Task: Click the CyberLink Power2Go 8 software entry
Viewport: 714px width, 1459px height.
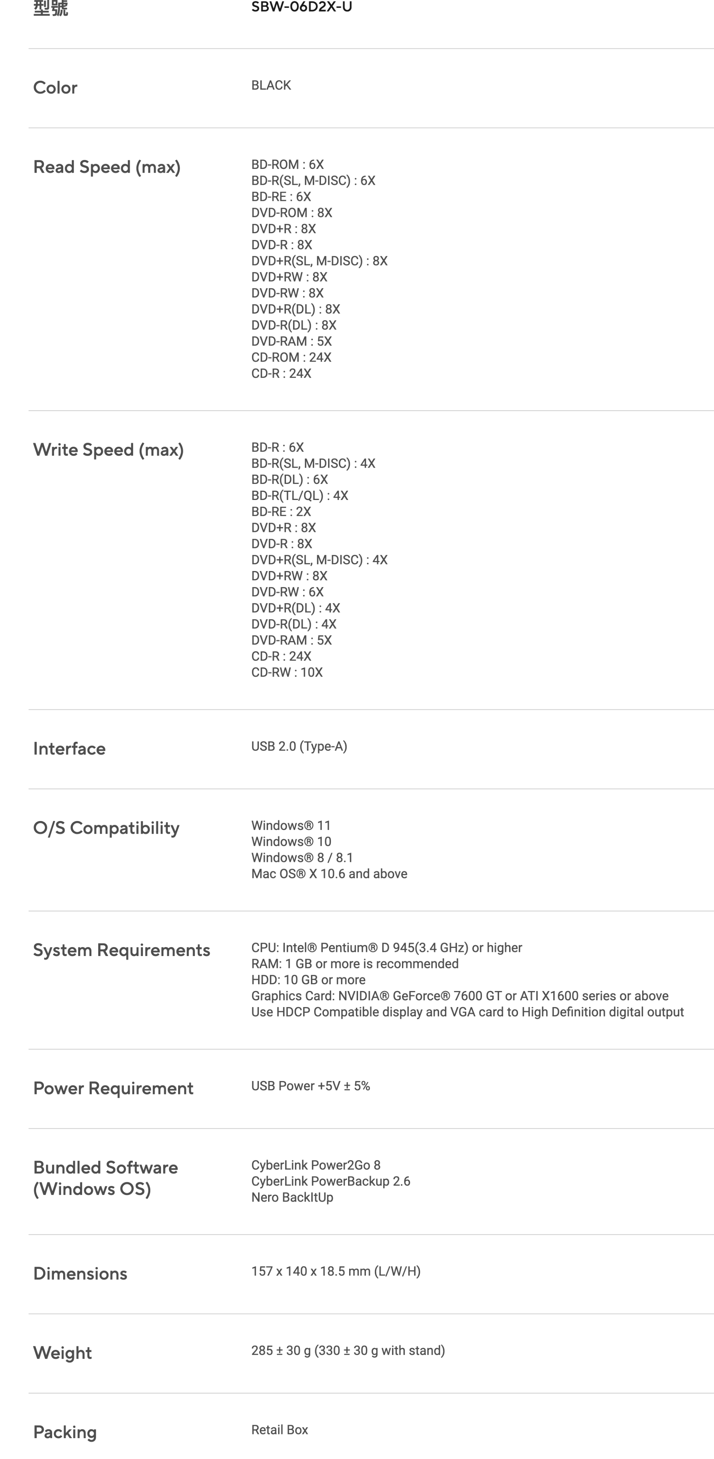Action: 315,1165
